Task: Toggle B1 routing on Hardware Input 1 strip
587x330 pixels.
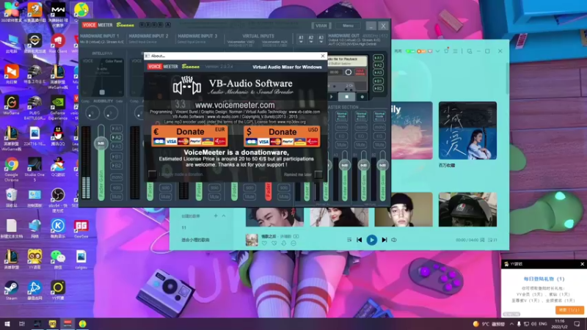Action: tap(117, 157)
